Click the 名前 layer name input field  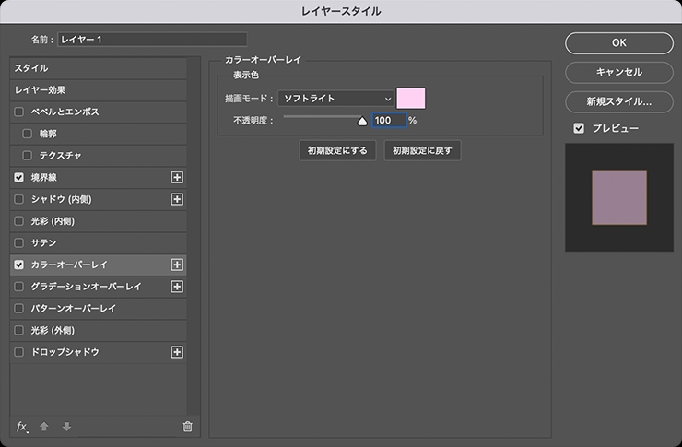[x=152, y=40]
